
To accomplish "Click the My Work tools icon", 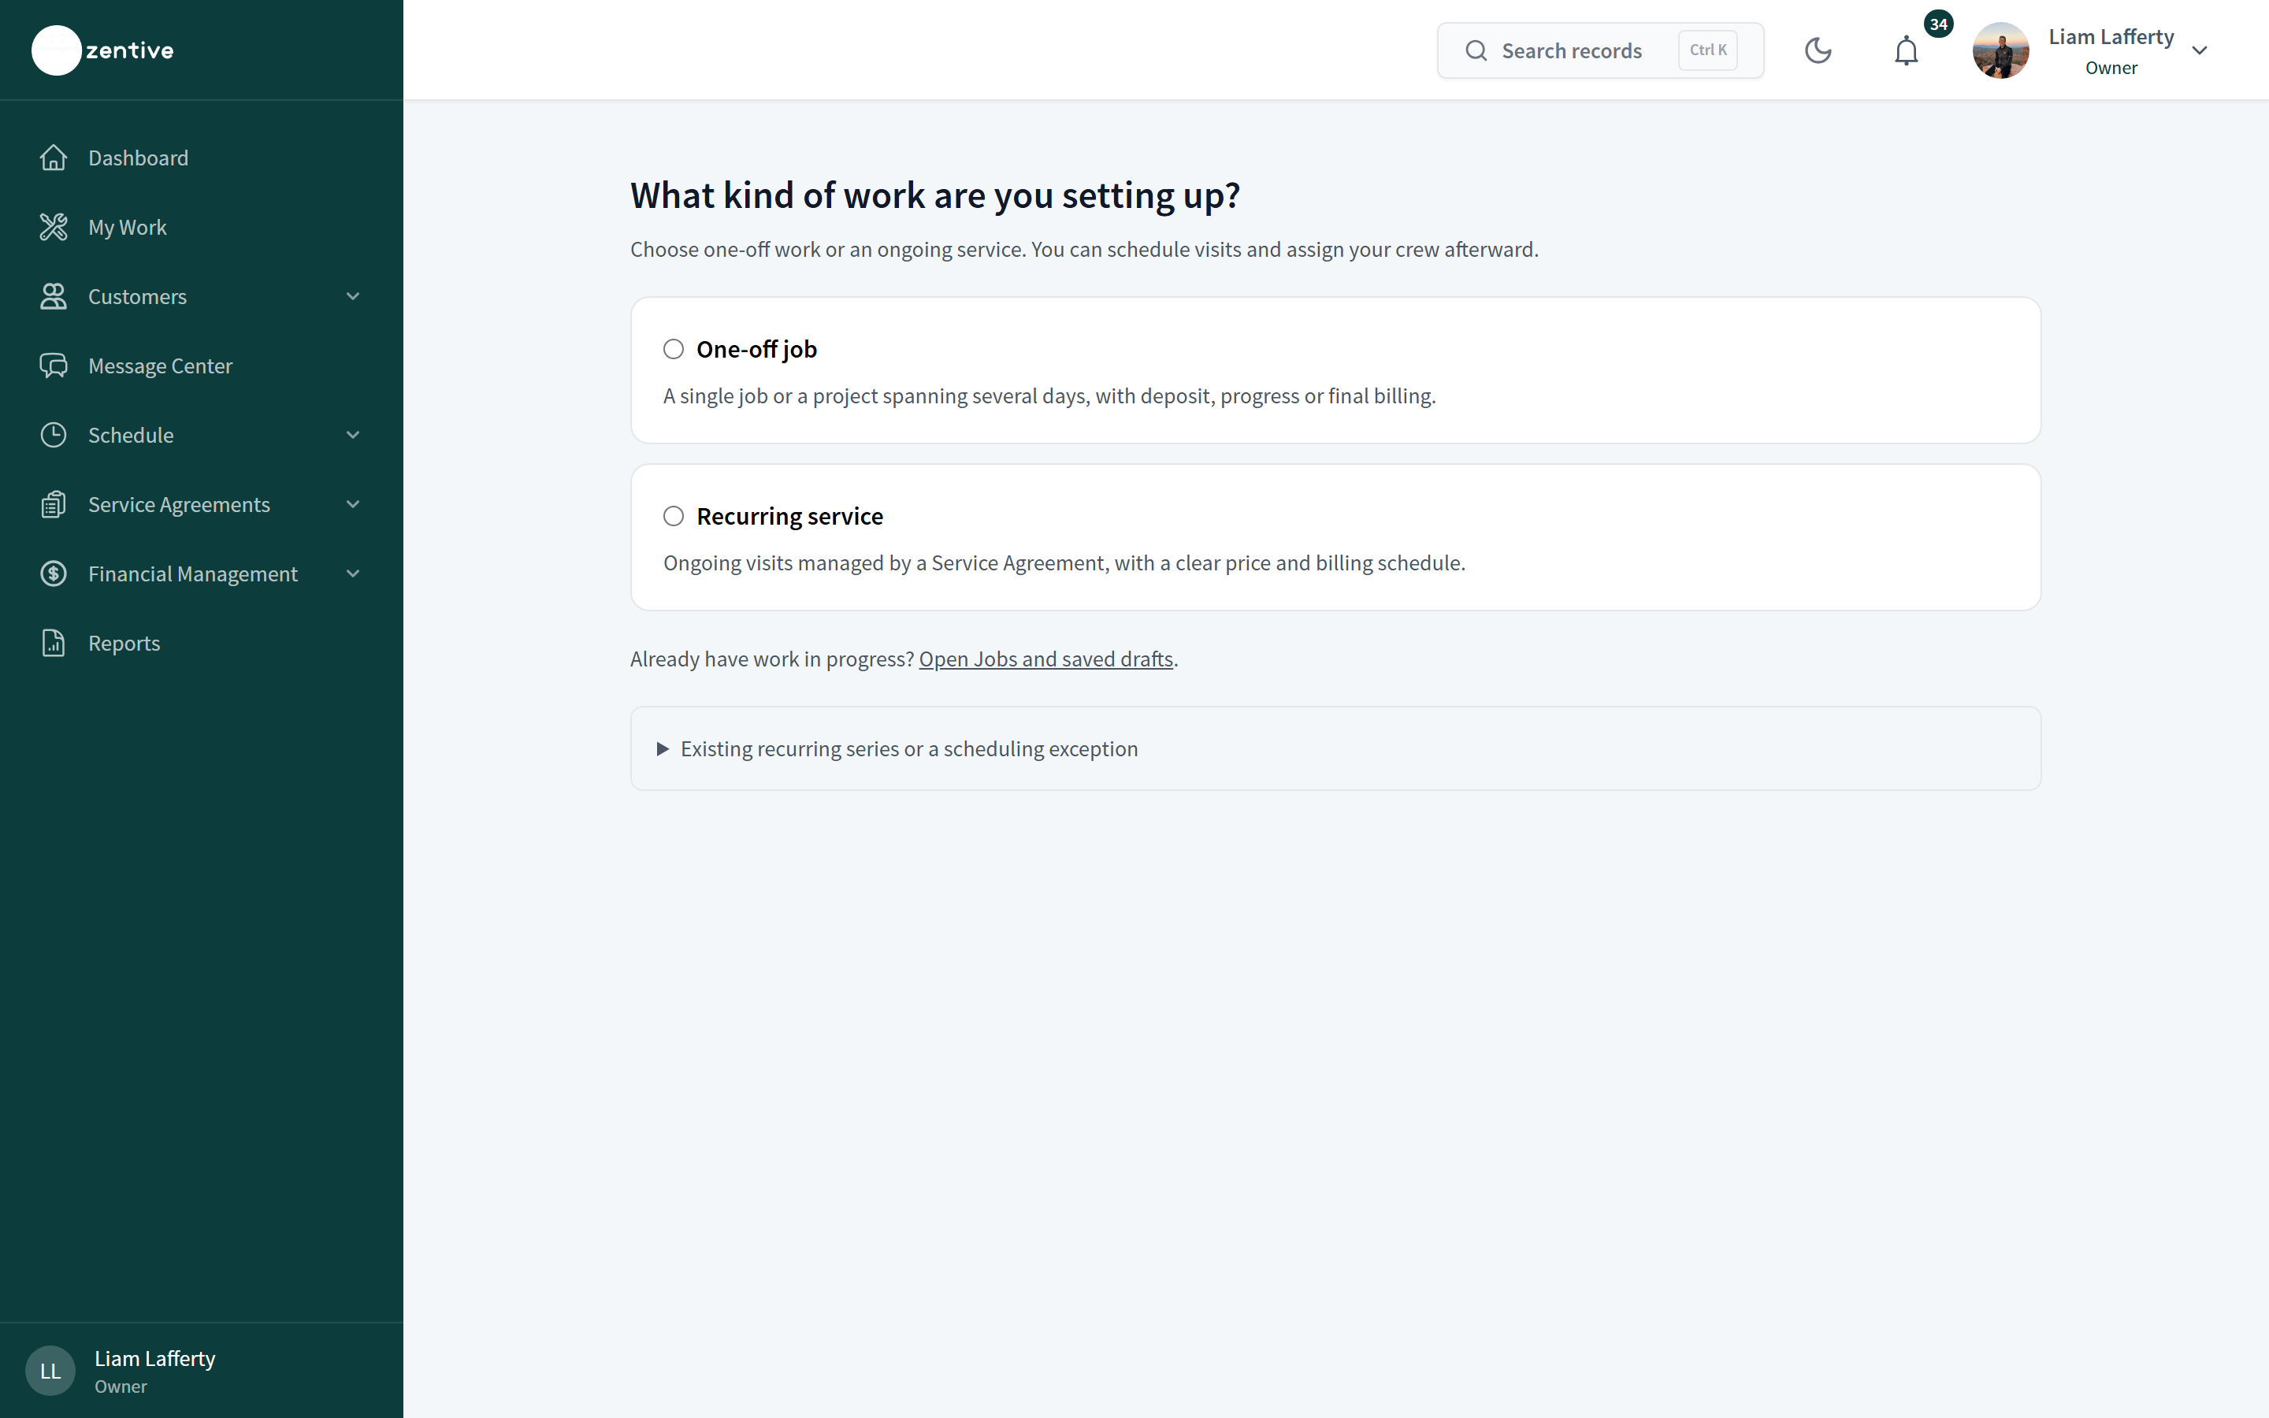I will click(x=54, y=227).
